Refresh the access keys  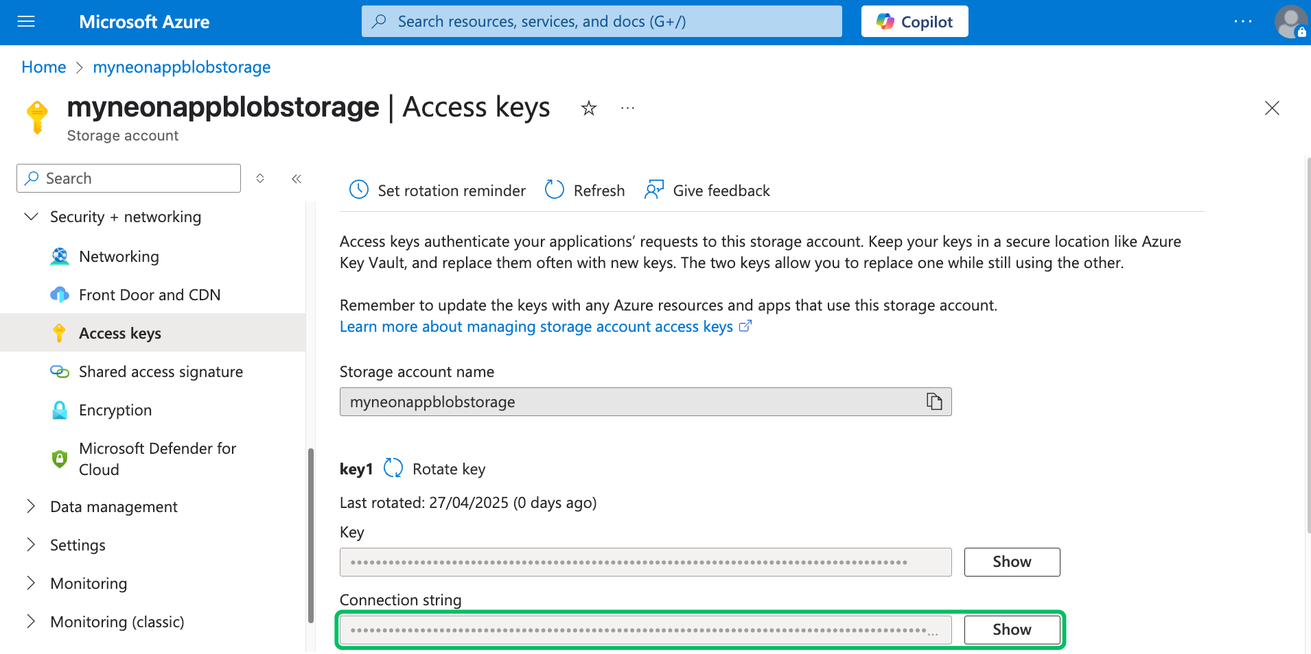click(x=583, y=190)
